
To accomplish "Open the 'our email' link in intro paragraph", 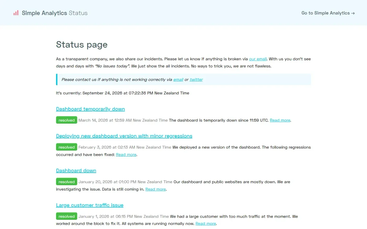I will pyautogui.click(x=258, y=59).
